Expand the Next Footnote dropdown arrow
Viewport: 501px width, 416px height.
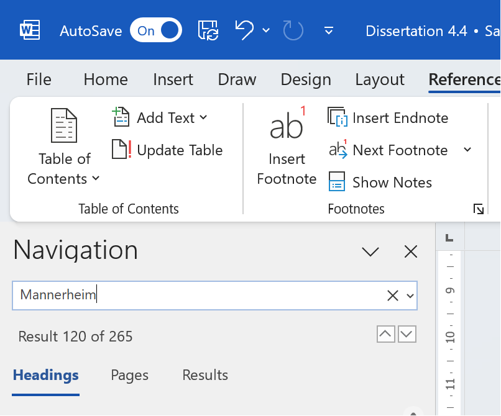467,150
